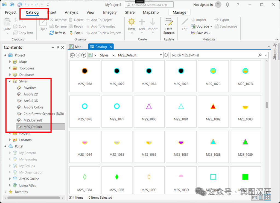280x203 pixels.
Task: Click the Save As metadata icon
Action: [x=193, y=33]
